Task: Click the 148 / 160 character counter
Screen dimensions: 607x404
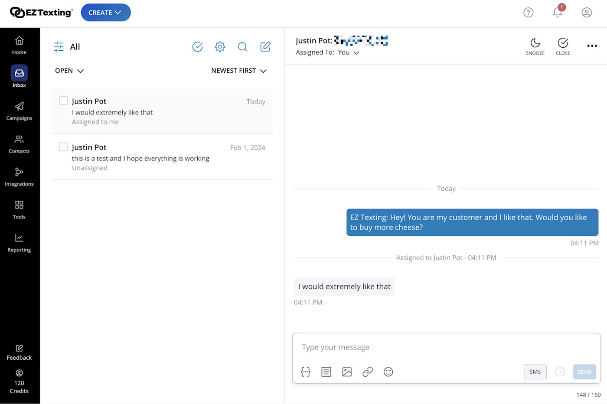Action: click(x=588, y=395)
